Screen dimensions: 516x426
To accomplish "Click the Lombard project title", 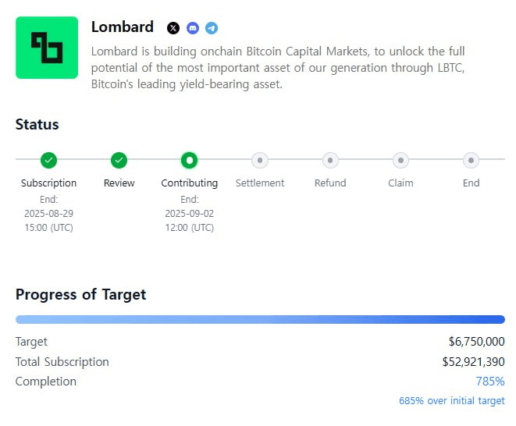I will [123, 27].
